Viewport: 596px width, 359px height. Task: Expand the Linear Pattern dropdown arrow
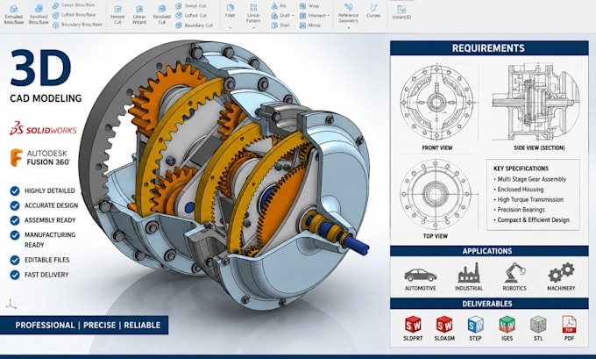click(x=253, y=30)
